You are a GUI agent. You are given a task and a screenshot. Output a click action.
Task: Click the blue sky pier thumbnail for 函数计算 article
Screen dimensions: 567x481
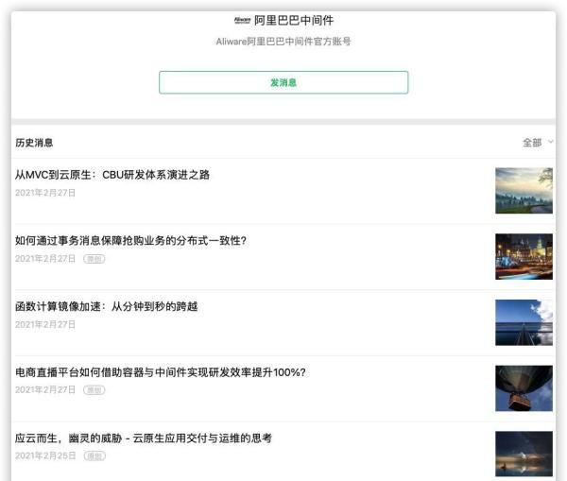(x=524, y=322)
